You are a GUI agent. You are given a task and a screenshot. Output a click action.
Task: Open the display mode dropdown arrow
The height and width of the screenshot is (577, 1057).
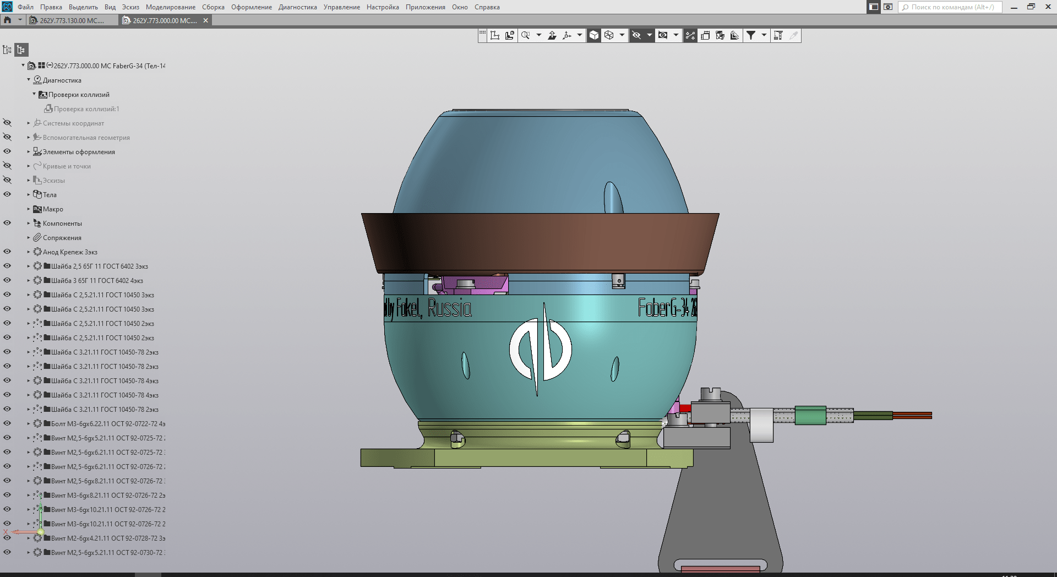click(x=622, y=35)
